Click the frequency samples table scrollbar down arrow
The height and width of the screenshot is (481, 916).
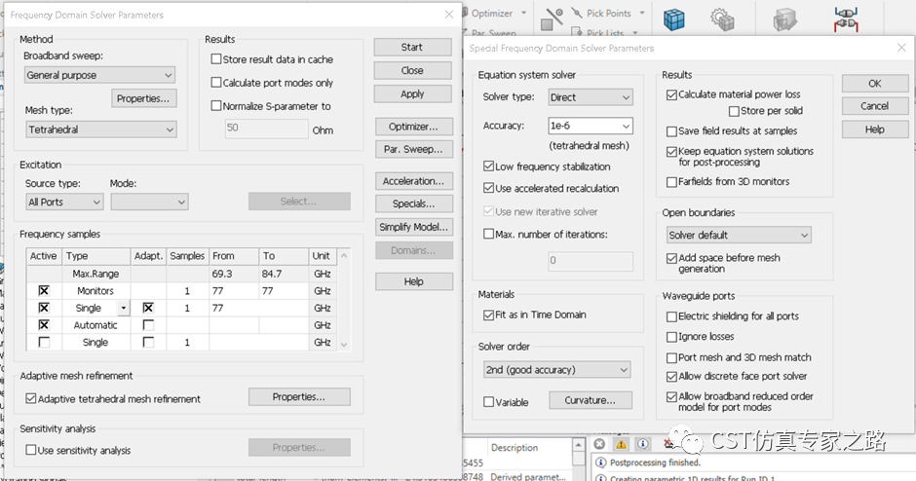pos(343,345)
